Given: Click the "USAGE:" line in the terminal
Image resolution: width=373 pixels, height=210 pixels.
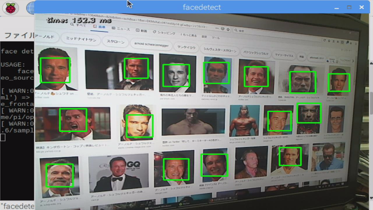Looking at the screenshot, I should tap(13, 65).
